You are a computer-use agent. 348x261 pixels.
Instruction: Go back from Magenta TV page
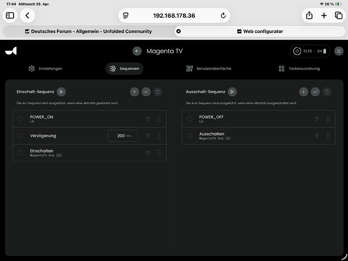[x=137, y=51]
